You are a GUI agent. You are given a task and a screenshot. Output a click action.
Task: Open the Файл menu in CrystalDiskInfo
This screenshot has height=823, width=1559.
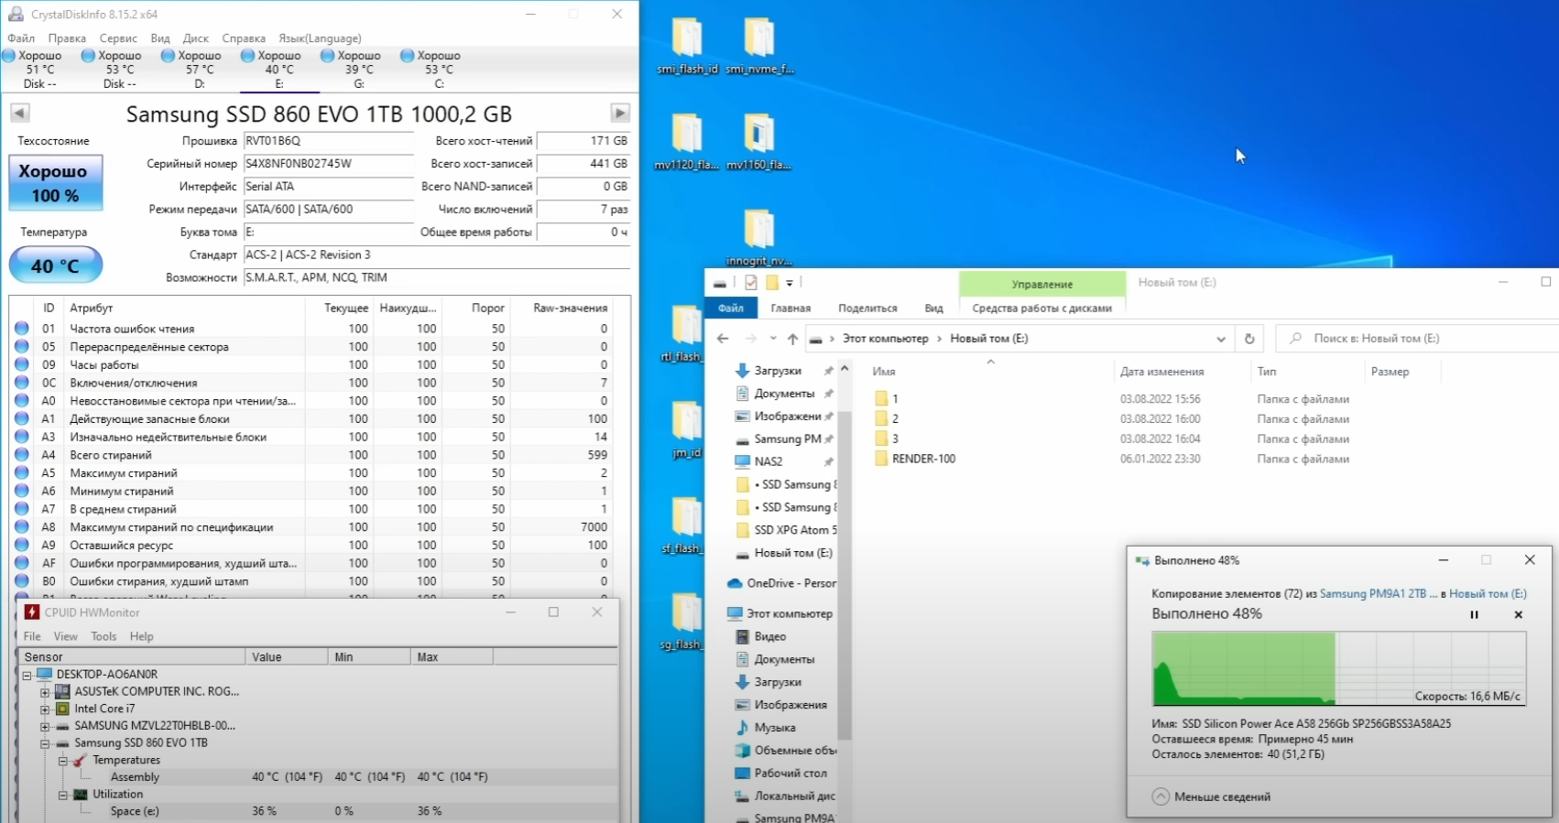tap(21, 38)
